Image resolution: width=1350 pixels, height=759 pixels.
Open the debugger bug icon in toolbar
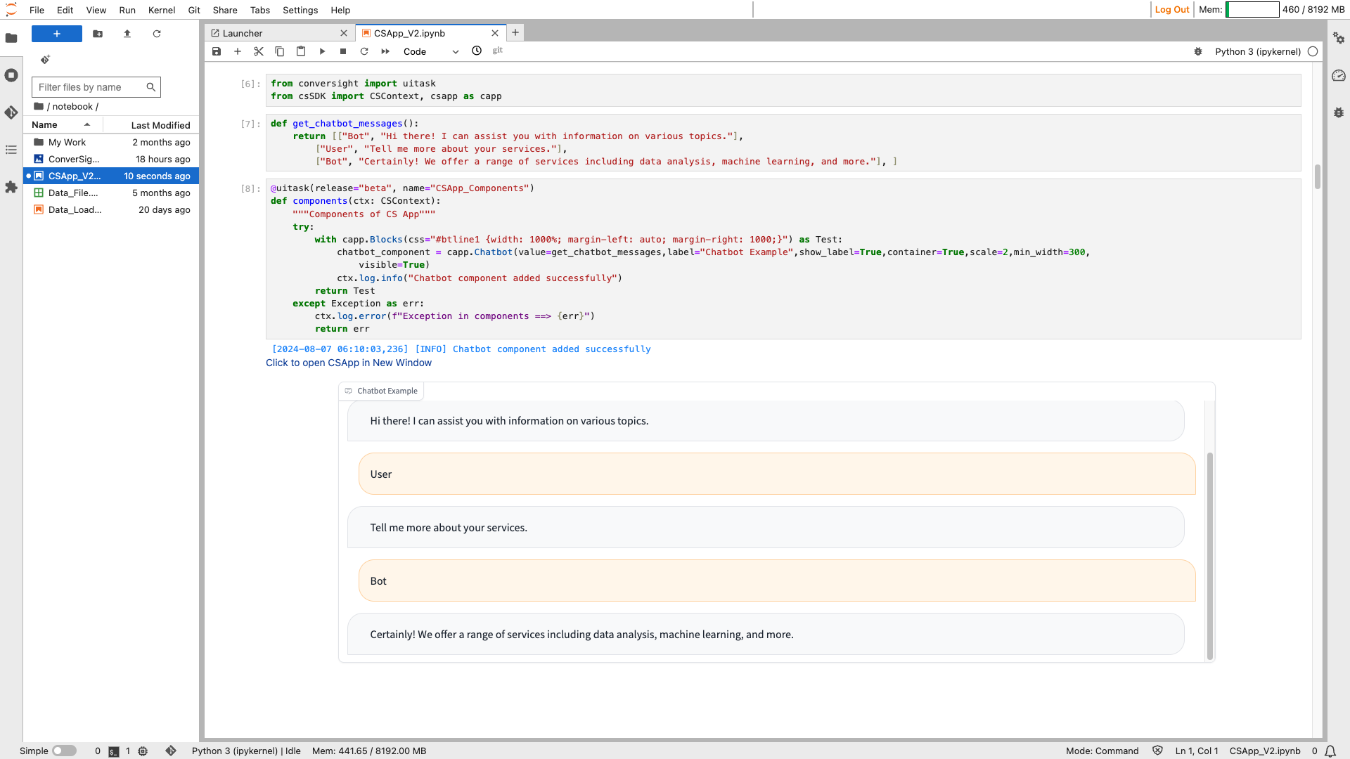tap(1198, 51)
